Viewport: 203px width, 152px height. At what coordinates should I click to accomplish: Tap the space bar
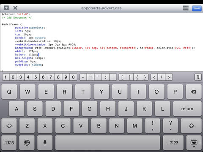[x=108, y=143]
